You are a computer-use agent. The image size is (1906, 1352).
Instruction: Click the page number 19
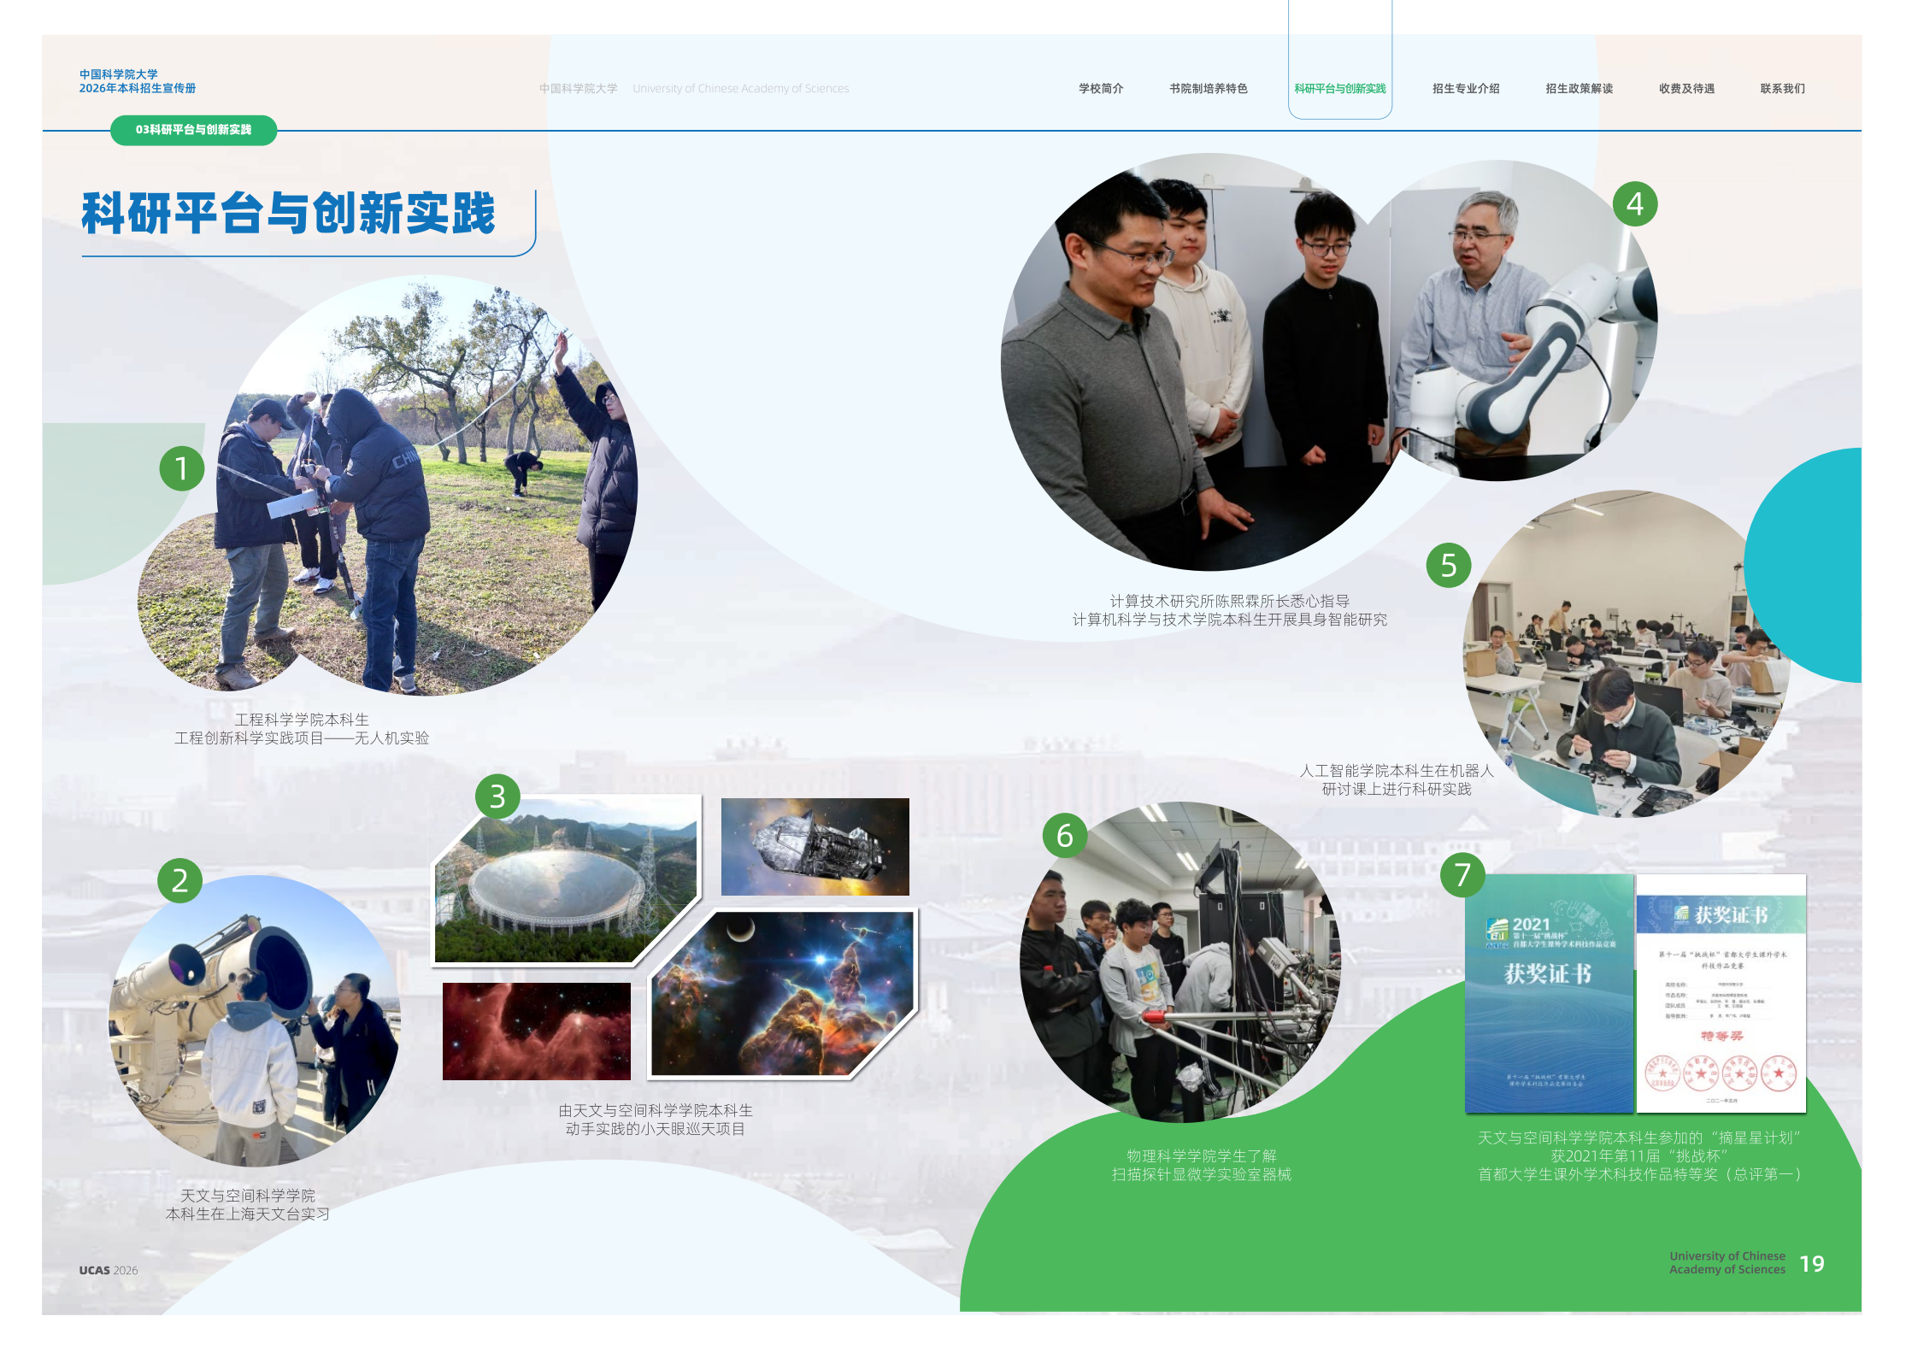tap(1812, 1264)
